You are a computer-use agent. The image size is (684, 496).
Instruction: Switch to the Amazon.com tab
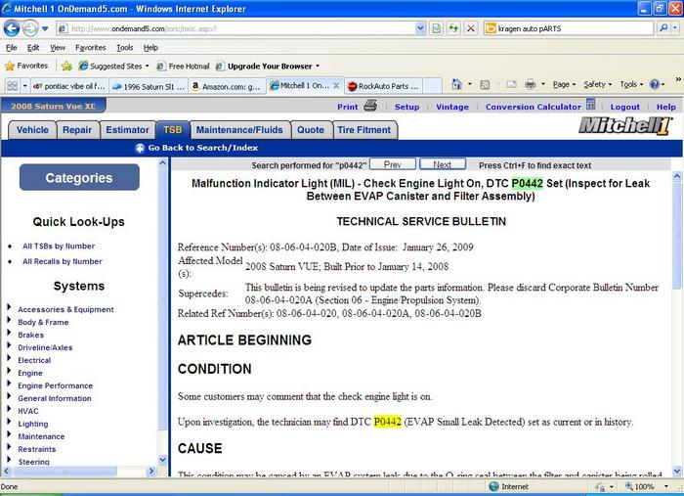[x=227, y=86]
